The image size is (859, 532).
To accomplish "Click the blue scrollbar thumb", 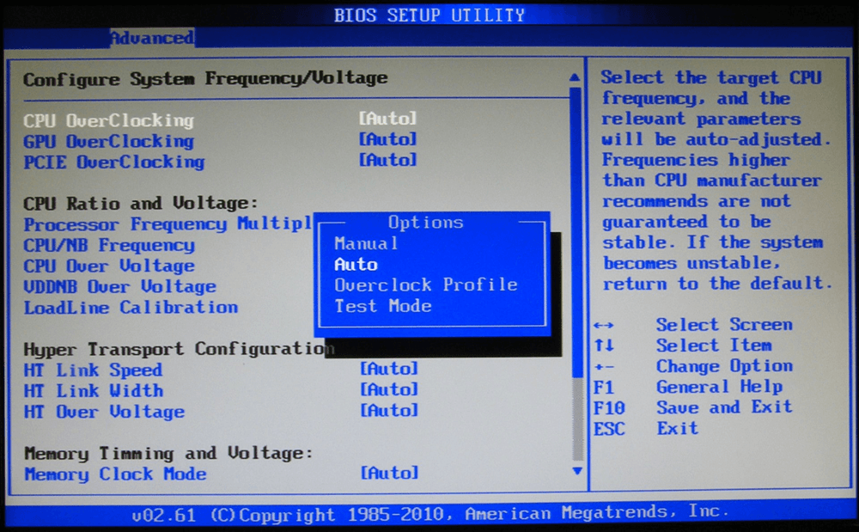I will point(576,232).
